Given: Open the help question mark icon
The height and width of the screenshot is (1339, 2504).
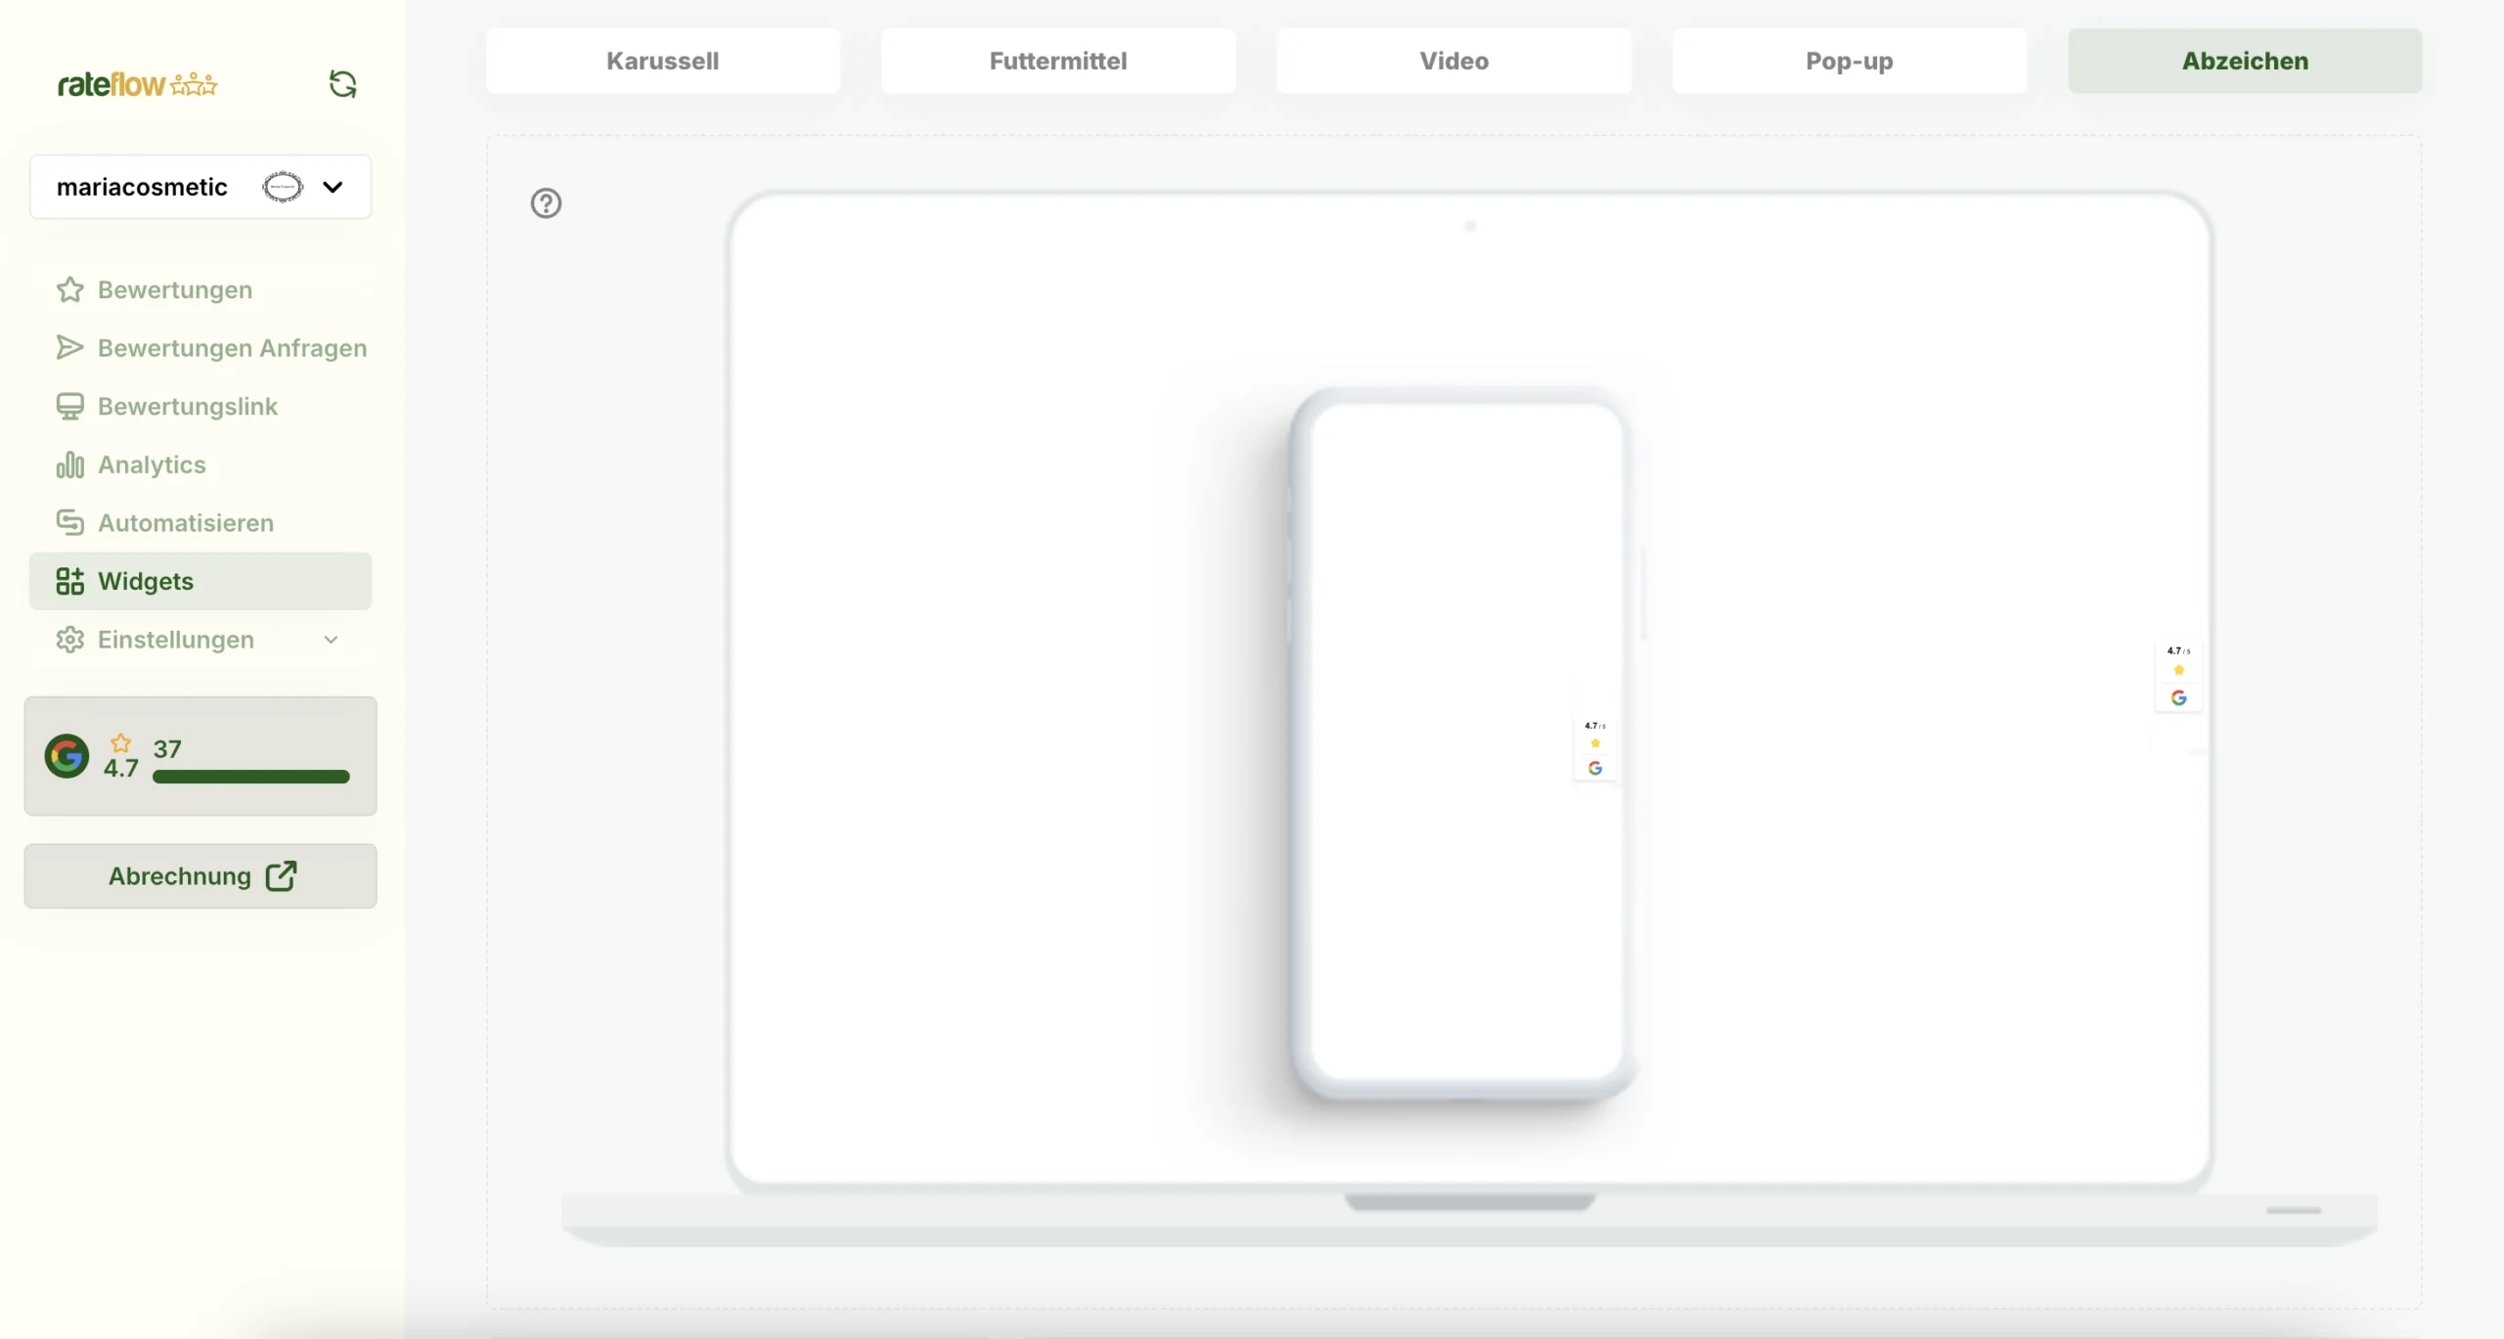Looking at the screenshot, I should pos(546,203).
